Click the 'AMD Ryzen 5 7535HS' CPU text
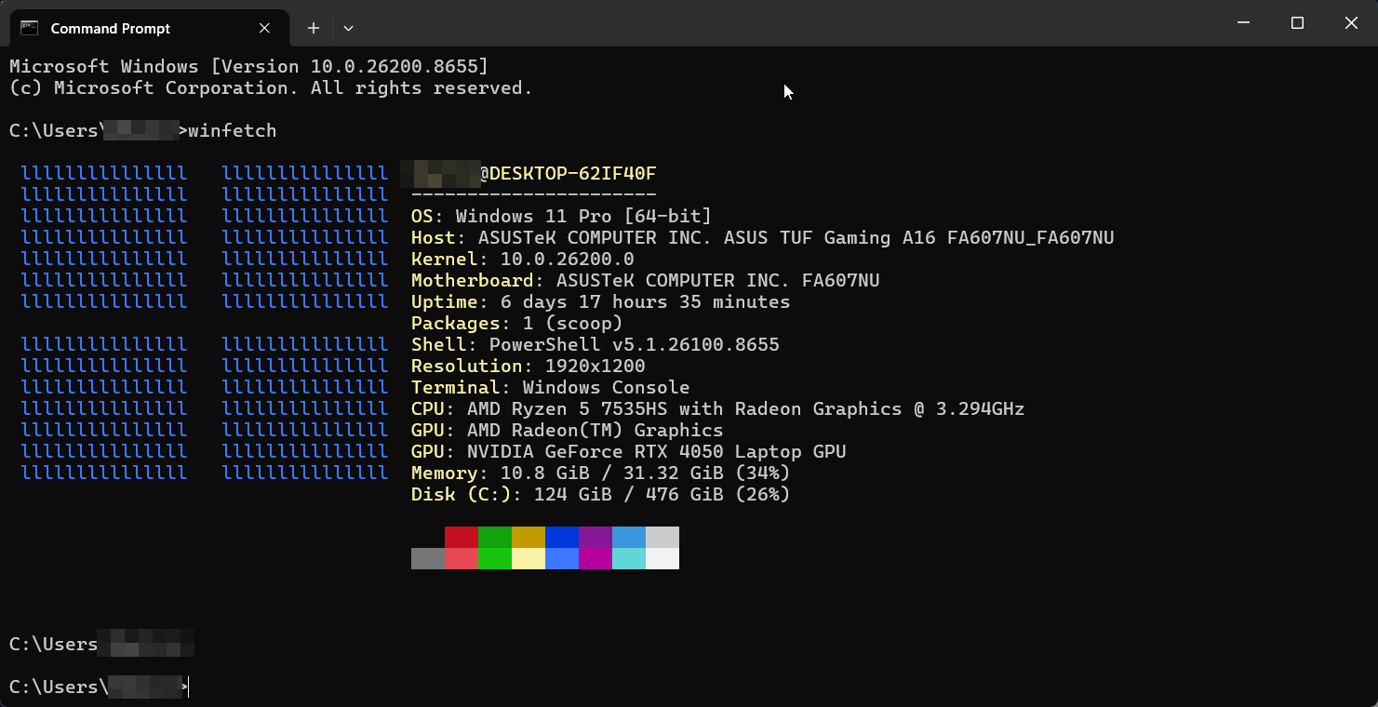1378x707 pixels. click(x=568, y=408)
